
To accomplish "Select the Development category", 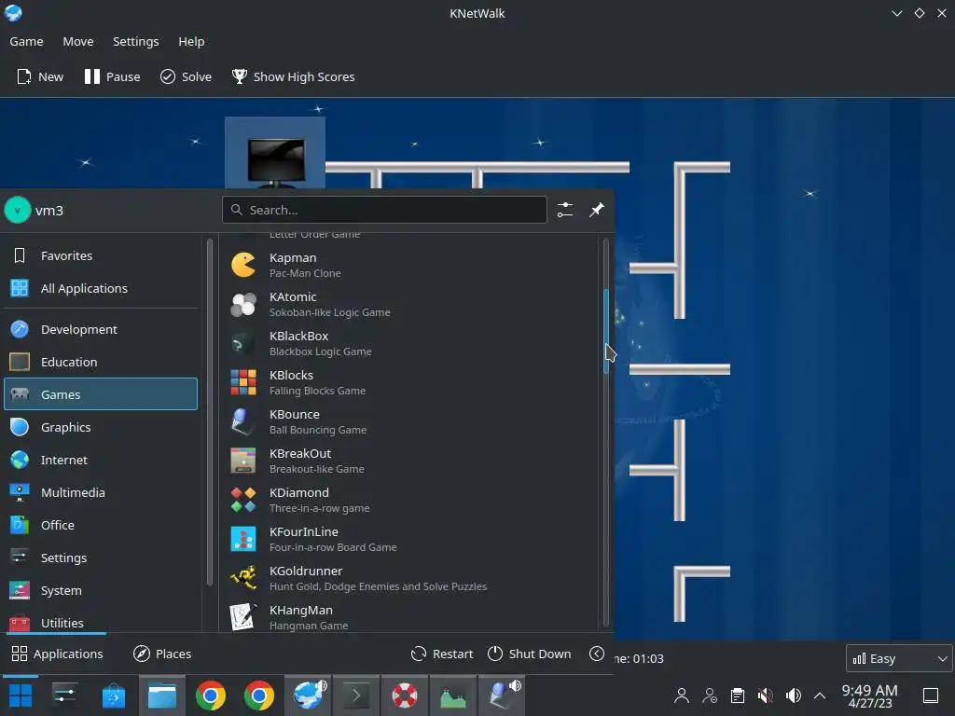I will click(x=101, y=329).
